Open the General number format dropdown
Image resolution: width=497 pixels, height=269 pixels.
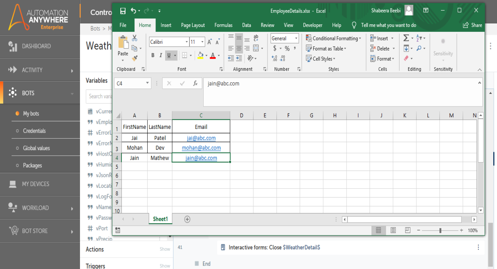[x=296, y=38]
